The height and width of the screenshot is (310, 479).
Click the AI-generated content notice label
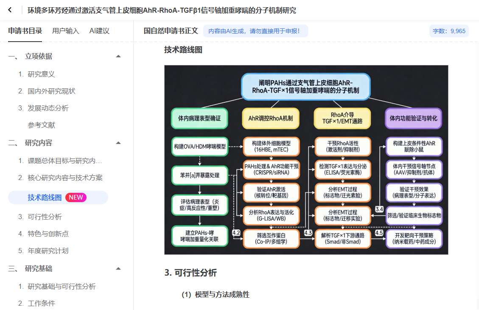coord(255,31)
